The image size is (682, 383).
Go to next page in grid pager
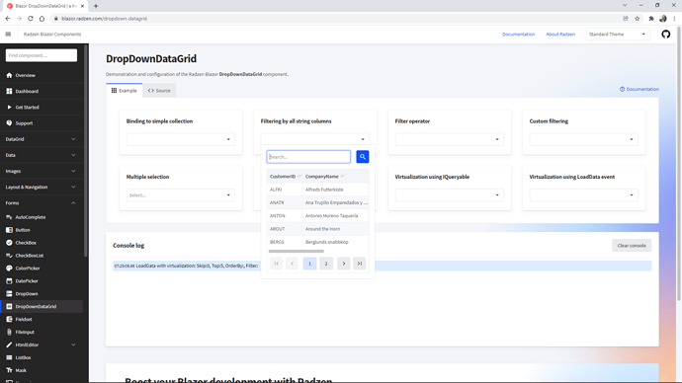344,264
